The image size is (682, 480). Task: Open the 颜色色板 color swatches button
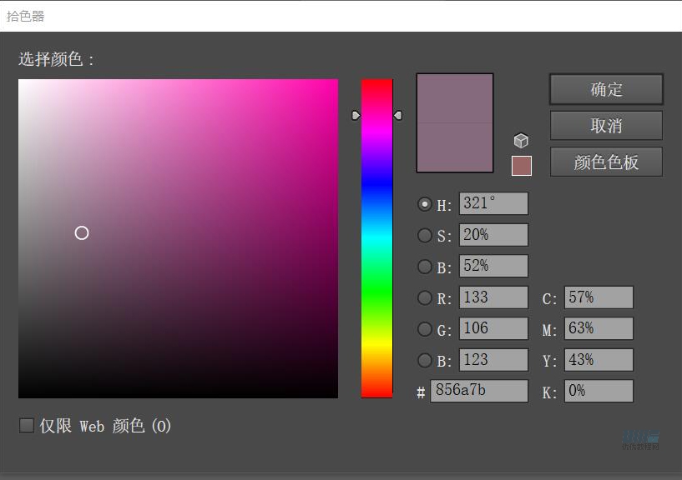(x=606, y=162)
